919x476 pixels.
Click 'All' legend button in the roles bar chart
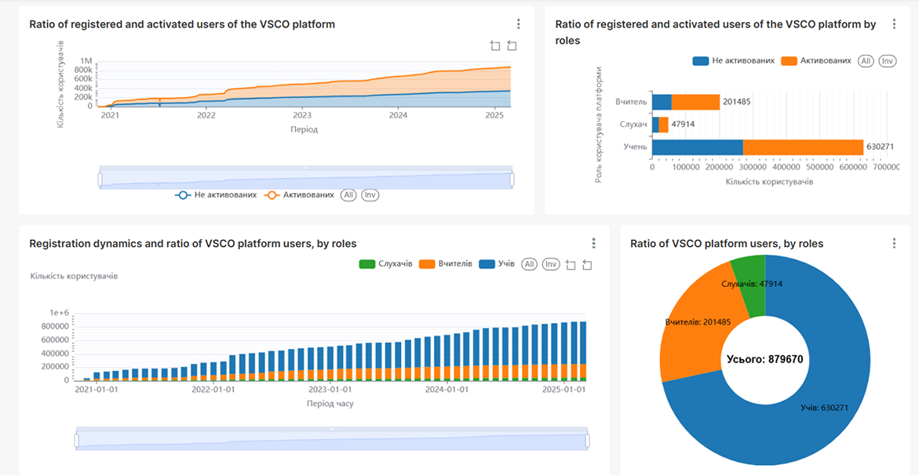pyautogui.click(x=866, y=61)
